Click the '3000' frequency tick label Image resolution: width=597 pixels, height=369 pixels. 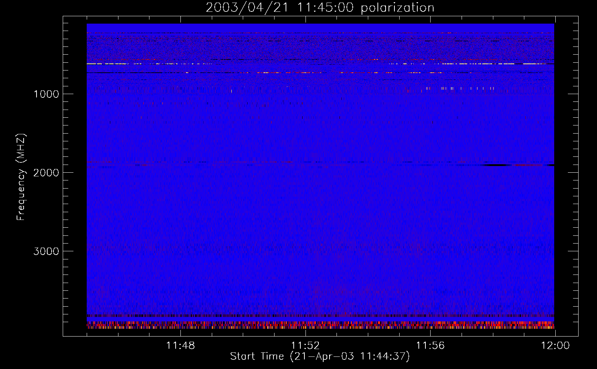46,251
